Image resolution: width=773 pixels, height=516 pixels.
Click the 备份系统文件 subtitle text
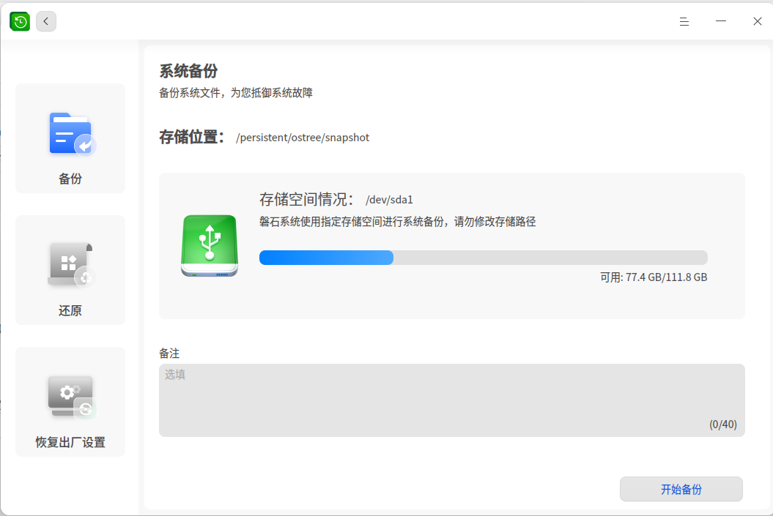(236, 93)
